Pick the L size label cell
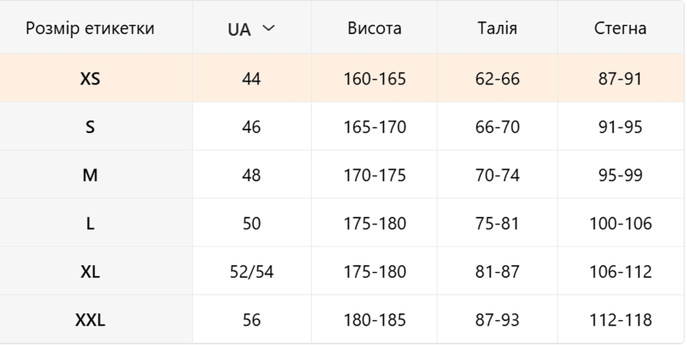Image resolution: width=687 pixels, height=345 pixels. pos(96,223)
